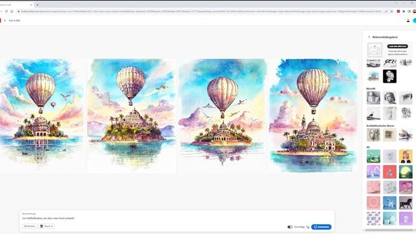This screenshot has height=234, width=416.
Task: Toggle the Vorschläge switch
Action: (290, 227)
